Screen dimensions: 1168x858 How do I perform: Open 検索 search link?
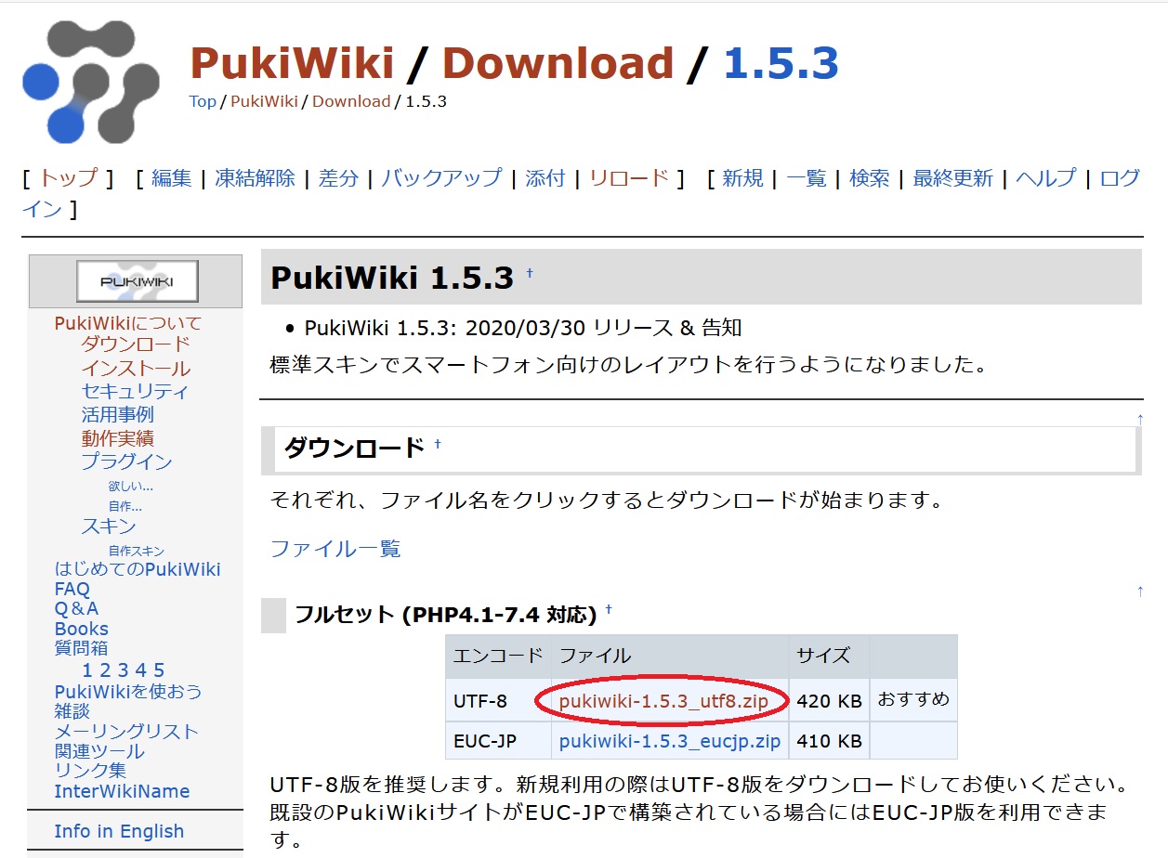[x=869, y=178]
